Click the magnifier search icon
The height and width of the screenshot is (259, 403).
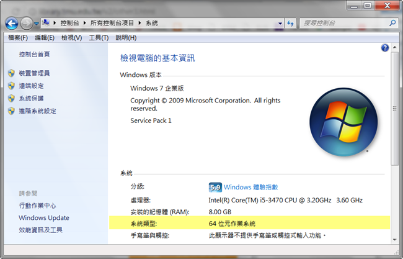pos(392,23)
